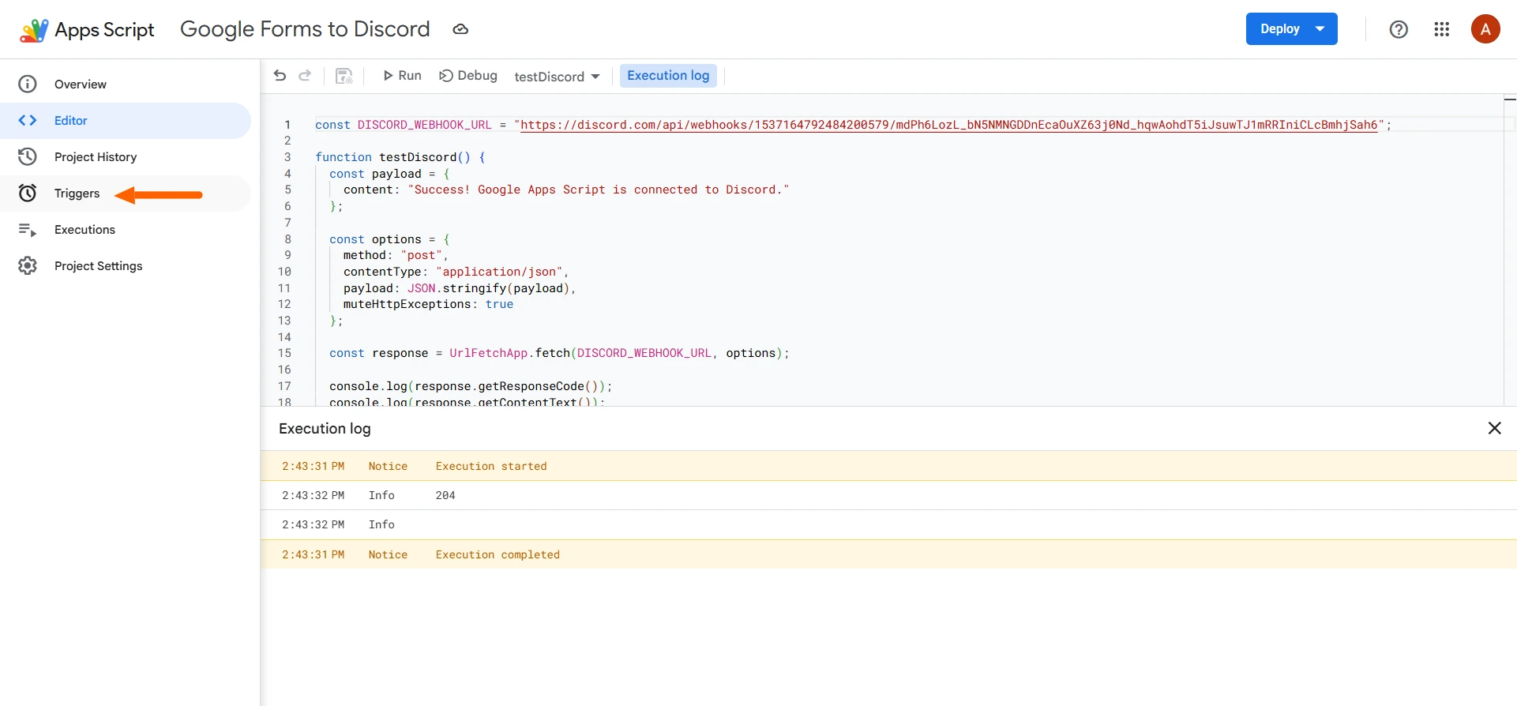The width and height of the screenshot is (1517, 706).
Task: Select the 'Execution completed' log entry
Action: coord(888,554)
